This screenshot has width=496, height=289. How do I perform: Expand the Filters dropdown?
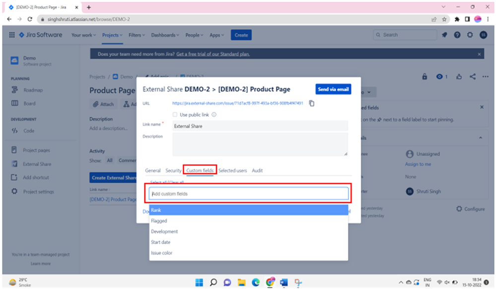(137, 35)
